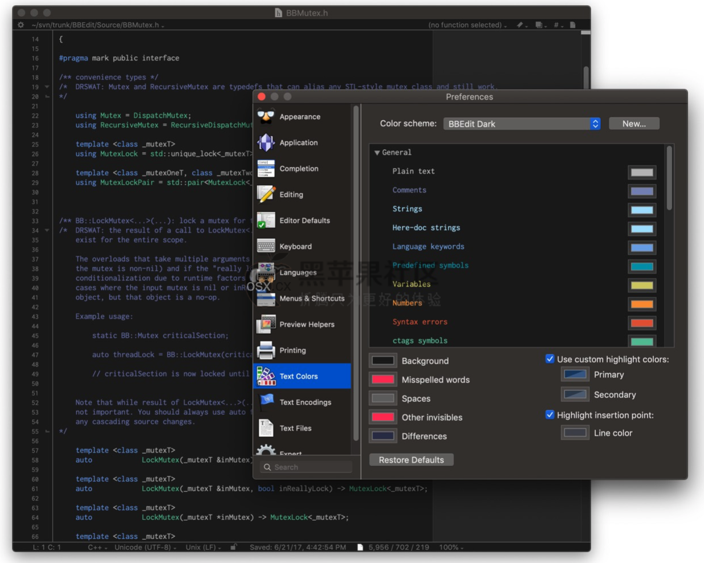The height and width of the screenshot is (563, 704).
Task: Open the Preview Helpers preferences pane
Action: [x=302, y=324]
